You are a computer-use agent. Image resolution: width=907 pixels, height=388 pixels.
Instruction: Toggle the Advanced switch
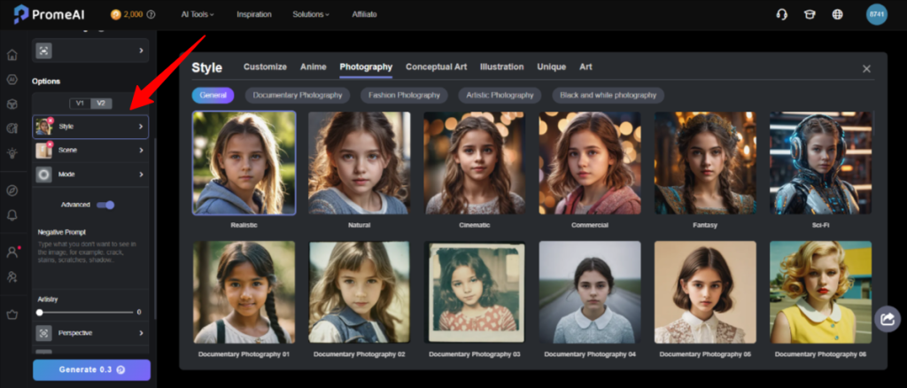point(105,205)
